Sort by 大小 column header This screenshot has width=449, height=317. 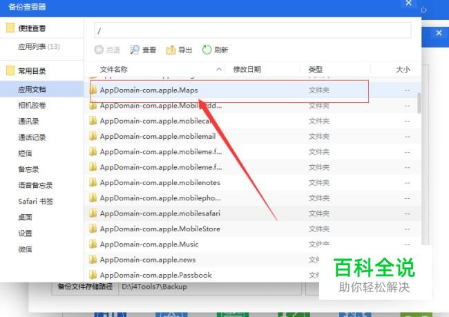[403, 69]
